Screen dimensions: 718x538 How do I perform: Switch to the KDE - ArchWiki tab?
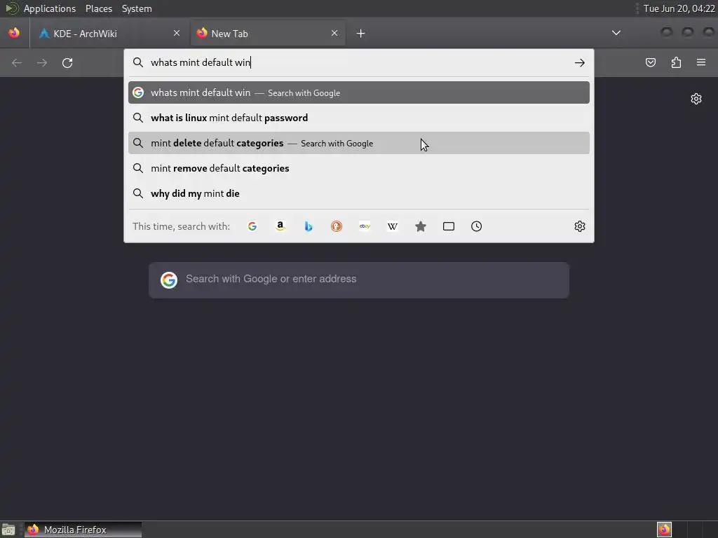coord(109,34)
